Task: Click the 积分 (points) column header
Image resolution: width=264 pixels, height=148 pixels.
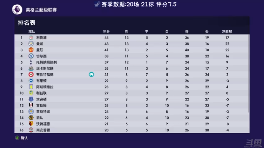Action: (x=106, y=32)
